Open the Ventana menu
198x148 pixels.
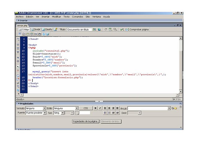point(96,17)
